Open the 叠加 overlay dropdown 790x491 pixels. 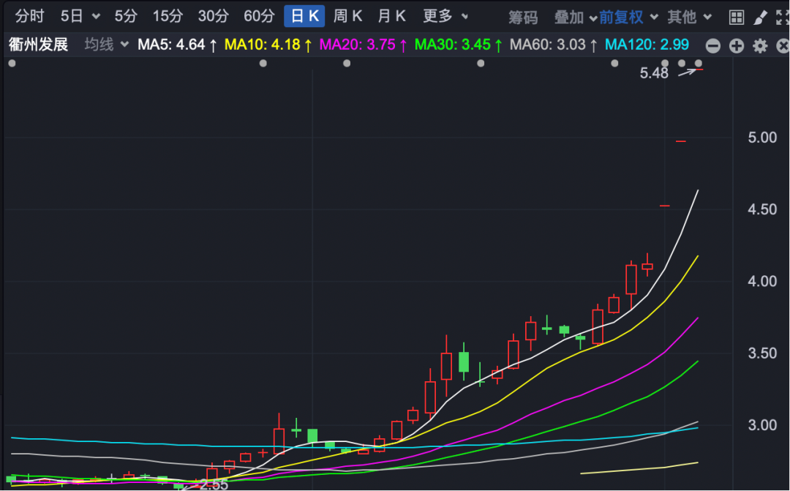click(575, 17)
